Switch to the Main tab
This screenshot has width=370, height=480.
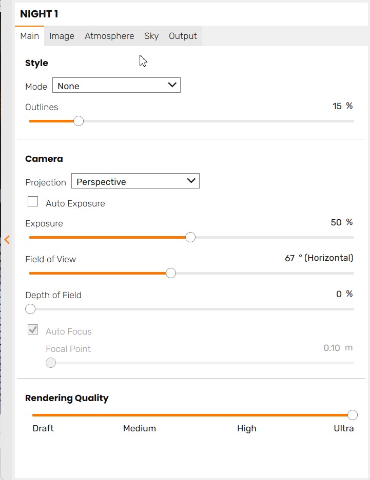point(29,36)
